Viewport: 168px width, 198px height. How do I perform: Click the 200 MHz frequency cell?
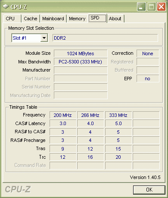pyautogui.click(x=63, y=115)
